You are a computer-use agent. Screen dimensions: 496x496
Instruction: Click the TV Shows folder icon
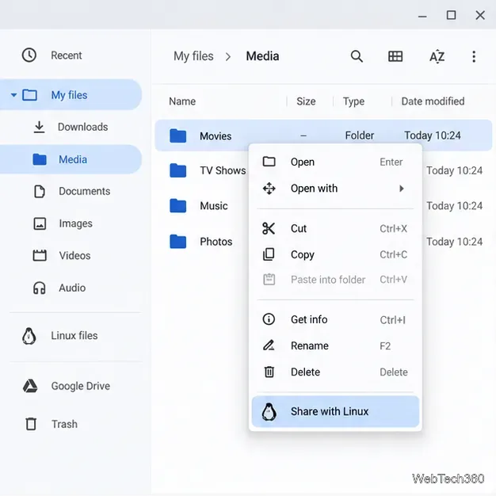click(177, 170)
